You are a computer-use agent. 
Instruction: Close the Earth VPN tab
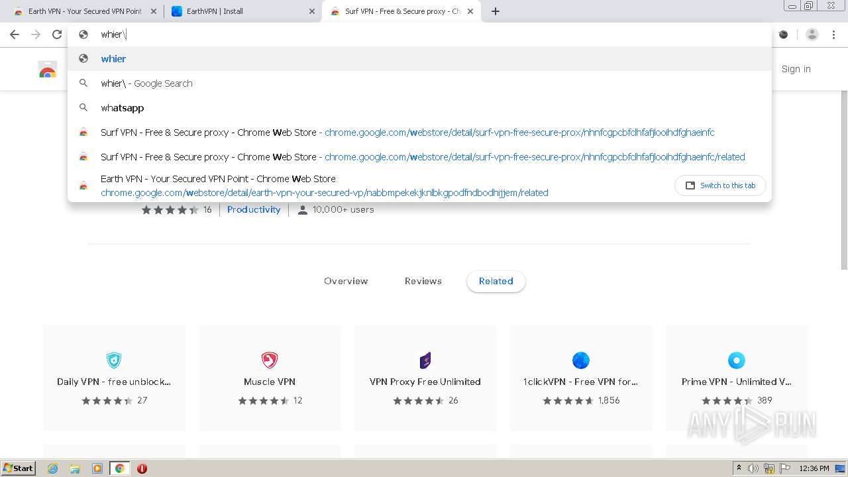(x=154, y=11)
